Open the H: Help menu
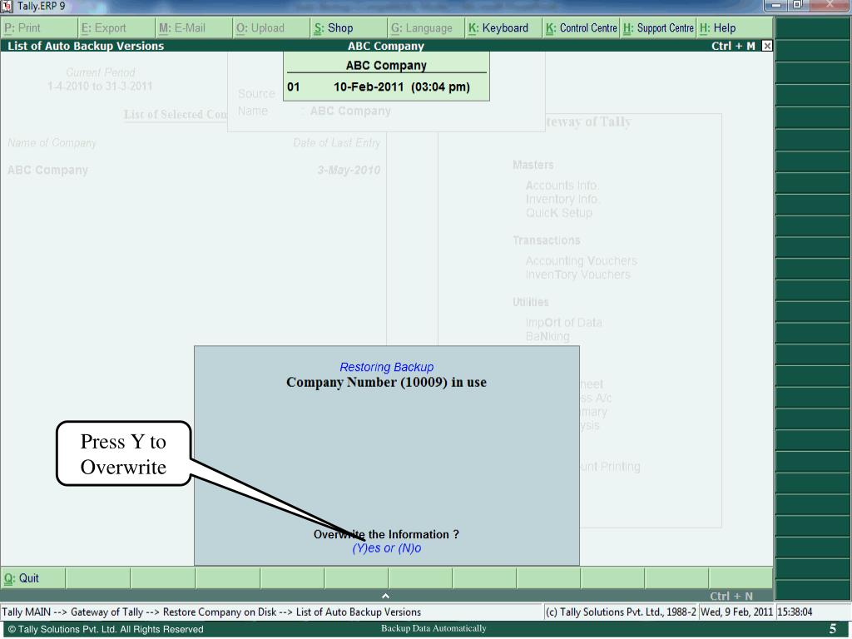This screenshot has height=639, width=852. click(x=736, y=28)
